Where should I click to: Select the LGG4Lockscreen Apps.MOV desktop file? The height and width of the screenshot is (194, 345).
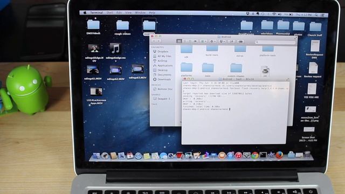click(96, 95)
